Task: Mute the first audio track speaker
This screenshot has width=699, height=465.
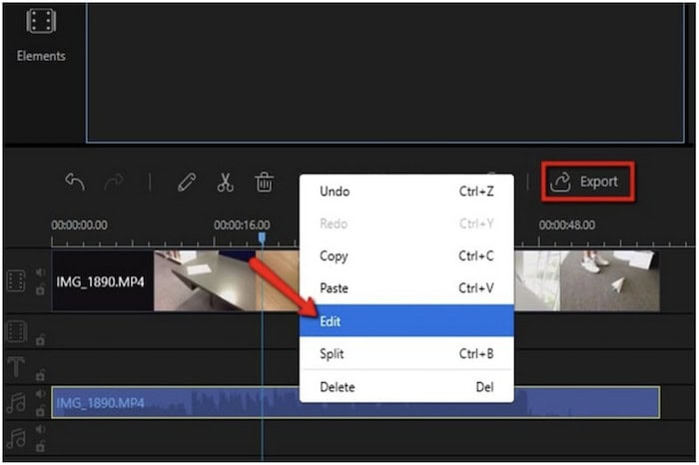Action: pos(41,394)
